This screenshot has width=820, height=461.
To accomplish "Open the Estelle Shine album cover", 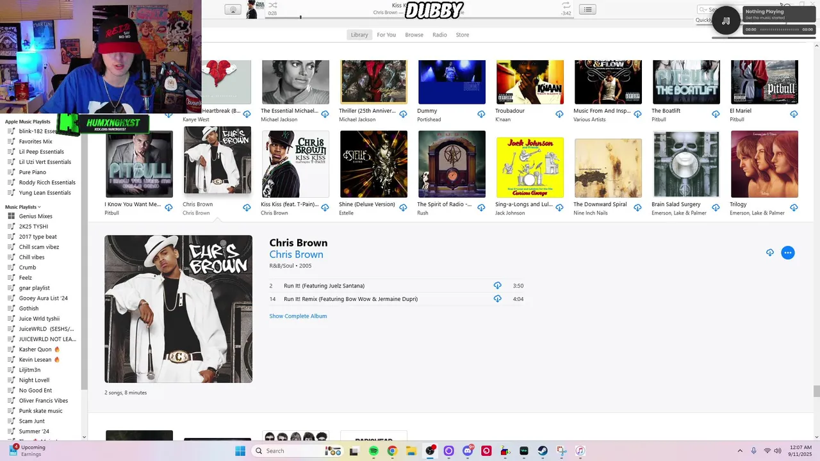I will 373,164.
